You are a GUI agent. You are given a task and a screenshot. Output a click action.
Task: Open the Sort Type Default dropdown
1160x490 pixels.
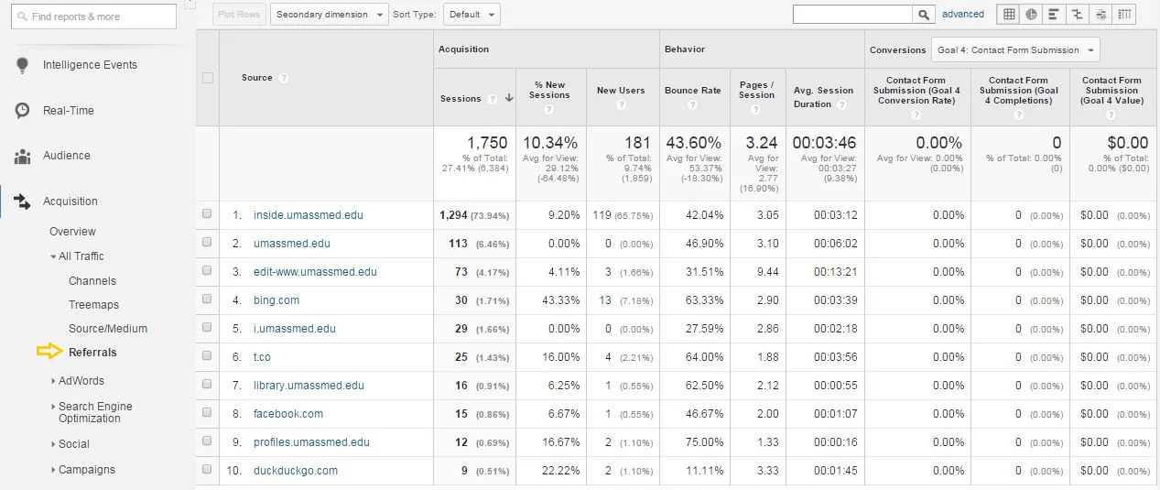coord(472,15)
